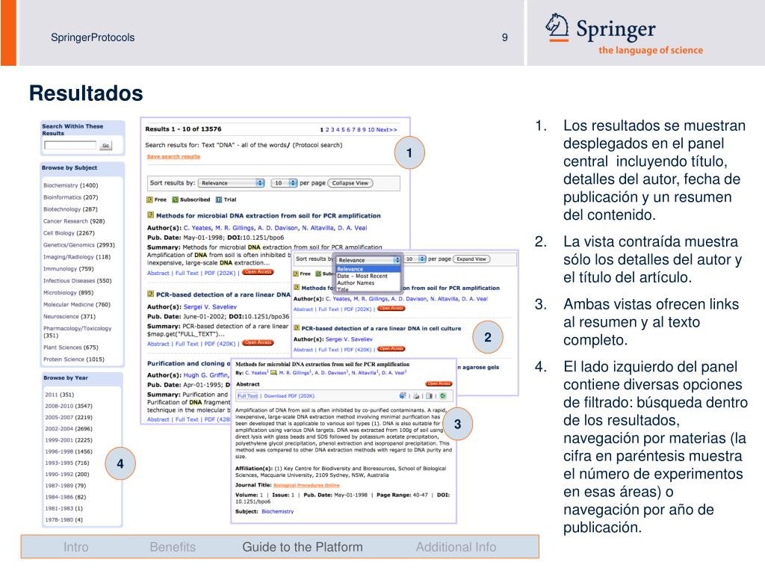Filter by subject Immunology (759)
Screen dimensions: 765x574
68,269
